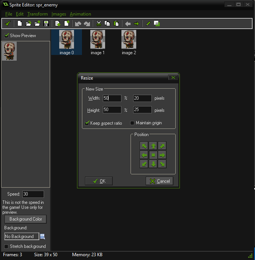
Task: Click the window resize grip in the corner
Action: [250, 256]
